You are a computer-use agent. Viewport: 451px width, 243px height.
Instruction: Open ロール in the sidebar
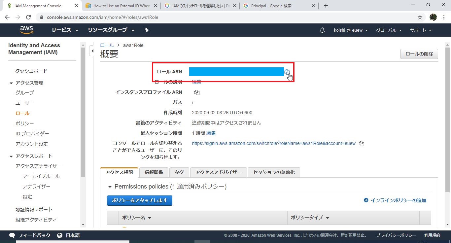coord(22,113)
